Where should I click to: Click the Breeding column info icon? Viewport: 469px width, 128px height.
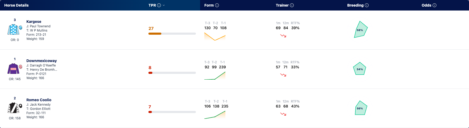[367, 5]
